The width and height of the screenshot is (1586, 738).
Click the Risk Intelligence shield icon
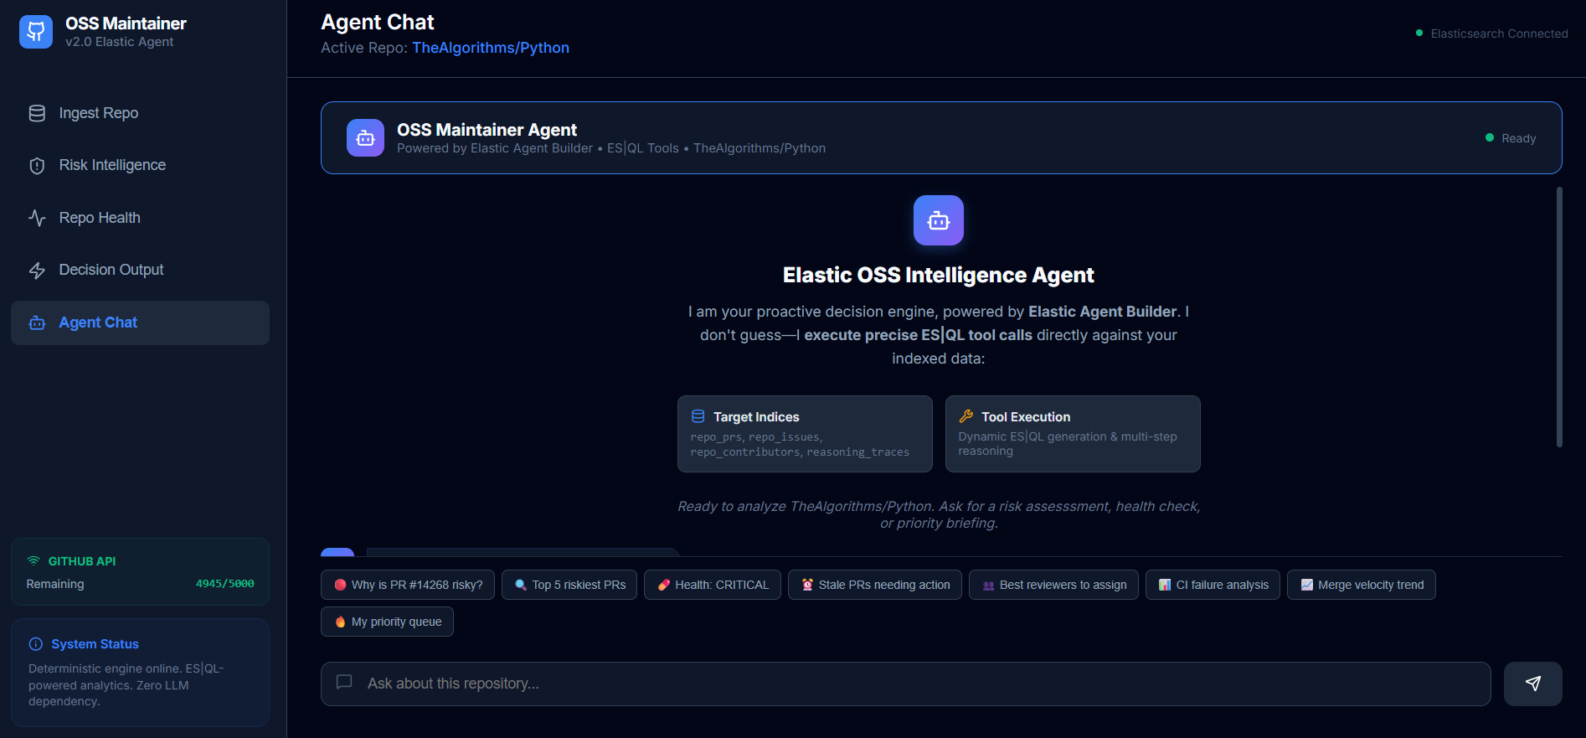tap(37, 166)
